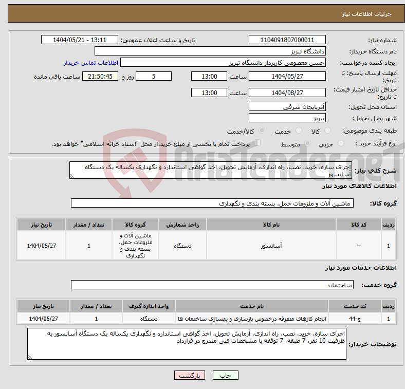Click the remaining days field showing 5

[154, 76]
